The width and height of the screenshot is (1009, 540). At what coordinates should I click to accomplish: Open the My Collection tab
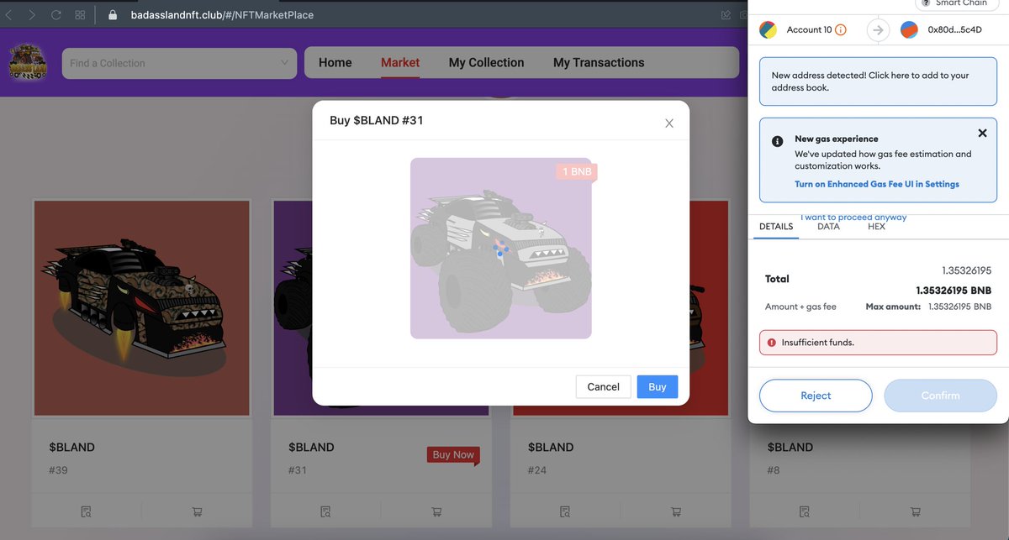pyautogui.click(x=486, y=62)
